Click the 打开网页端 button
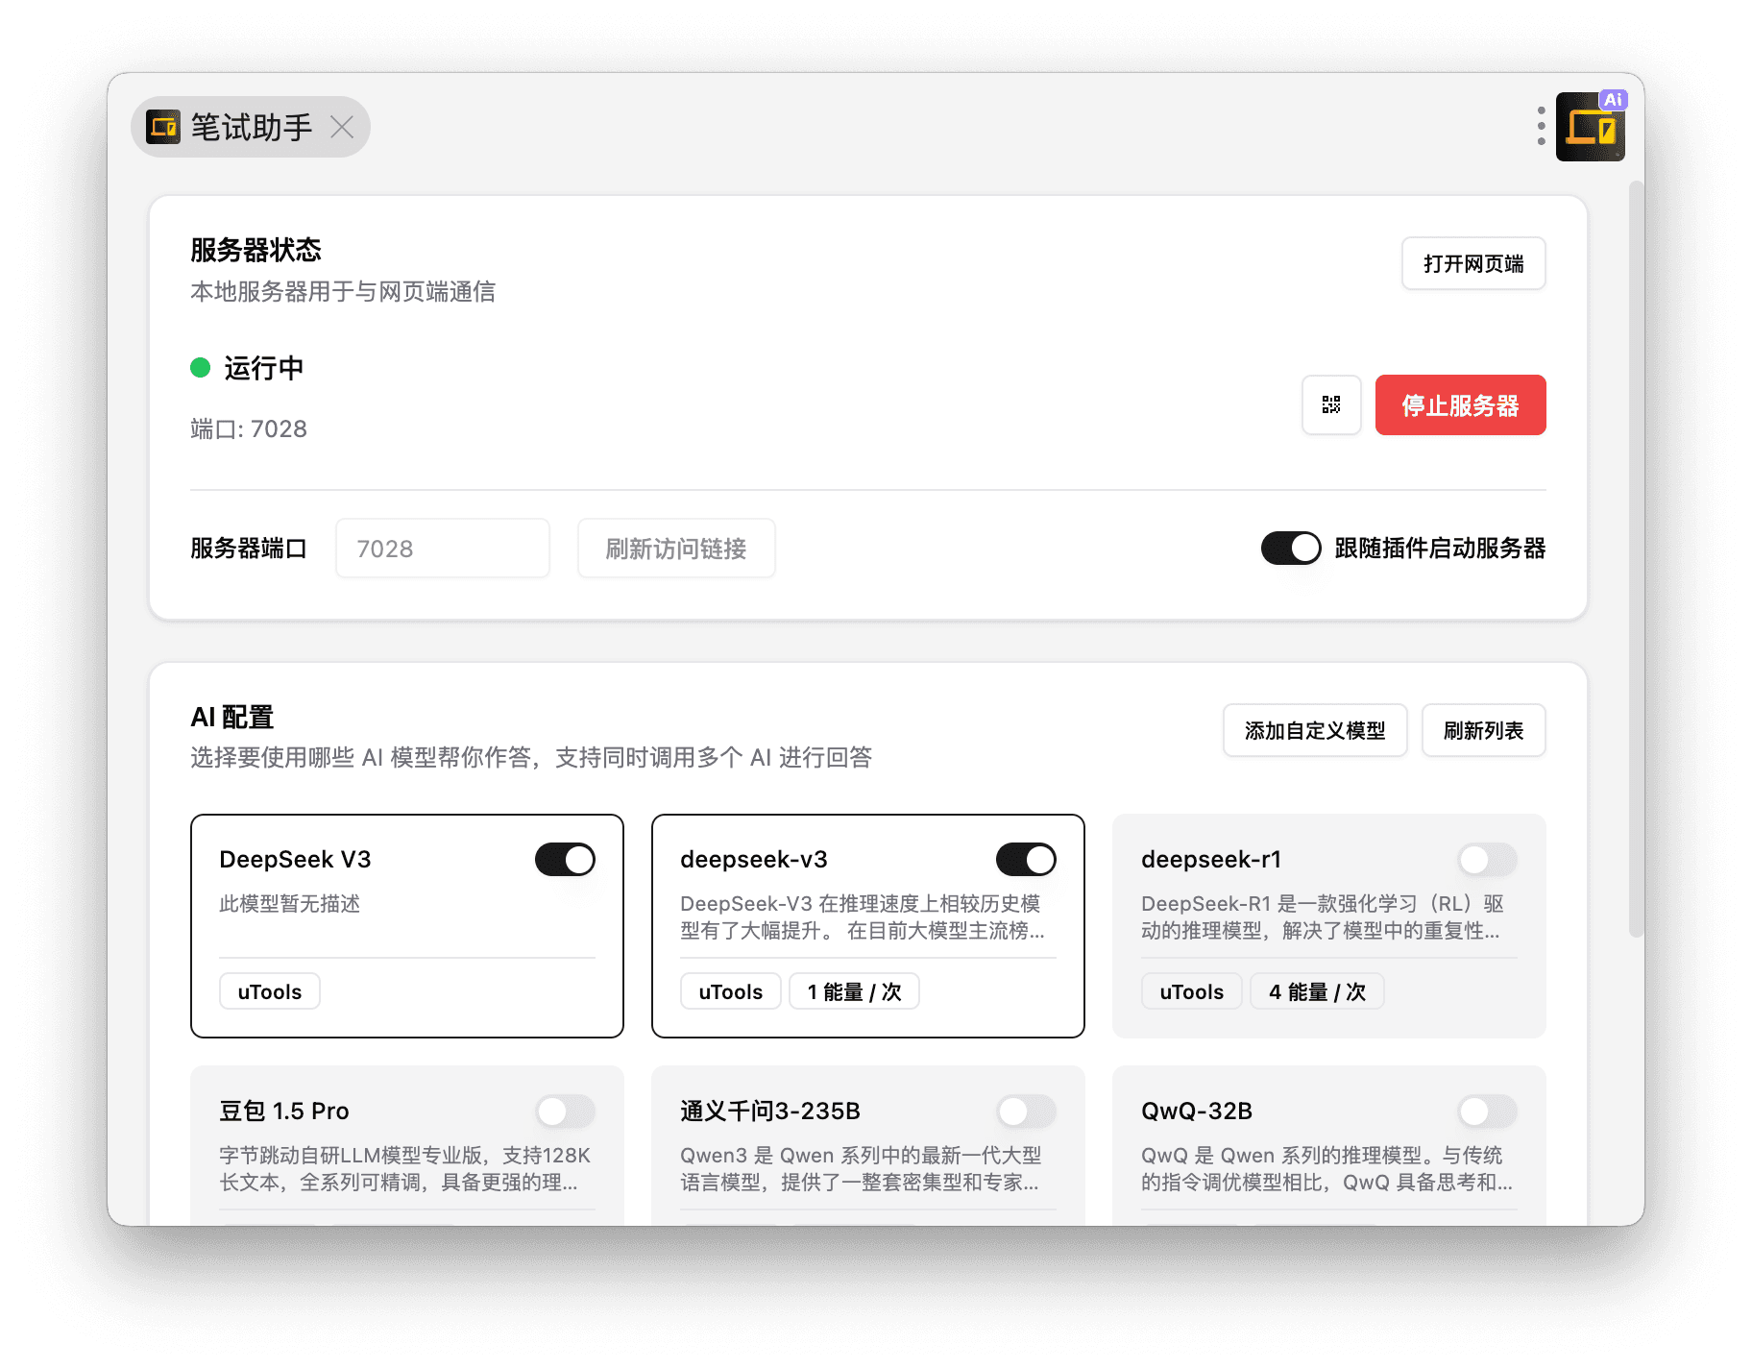Screen dimensions: 1752x1368 [1472, 263]
